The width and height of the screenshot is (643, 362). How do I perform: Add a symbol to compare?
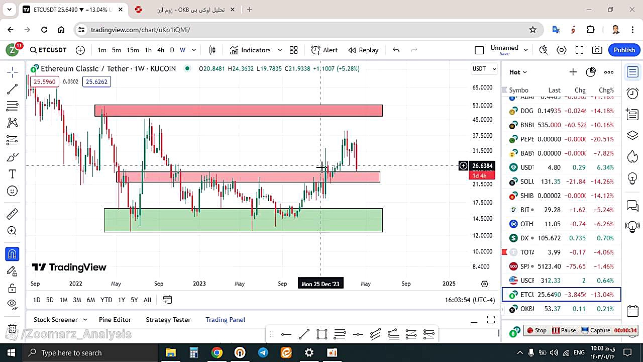pos(80,50)
